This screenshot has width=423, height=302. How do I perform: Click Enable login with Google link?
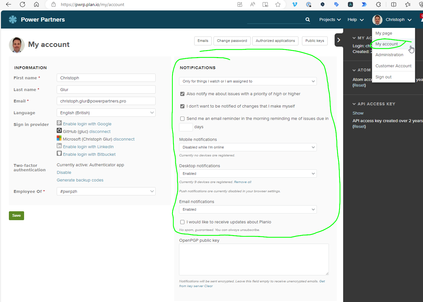87,124
